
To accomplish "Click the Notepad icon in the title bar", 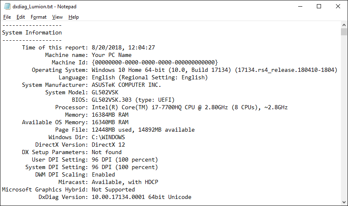I will [x=6, y=6].
